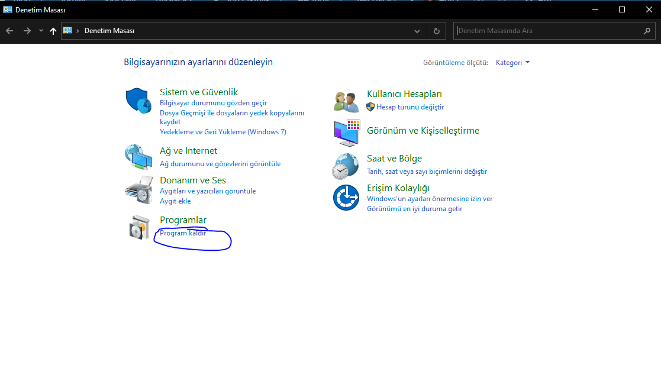Click the Denetim Masası title bar icon
The height and width of the screenshot is (365, 661).
click(x=8, y=9)
